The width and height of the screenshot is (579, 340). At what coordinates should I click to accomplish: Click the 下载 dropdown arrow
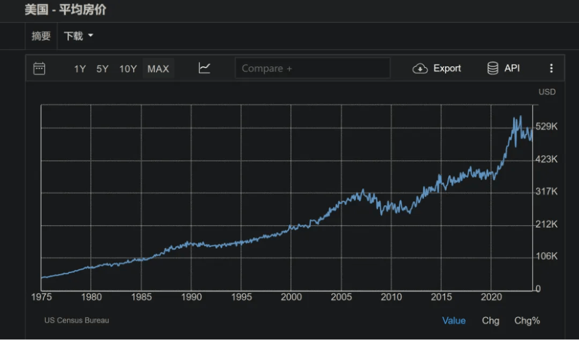coord(91,36)
